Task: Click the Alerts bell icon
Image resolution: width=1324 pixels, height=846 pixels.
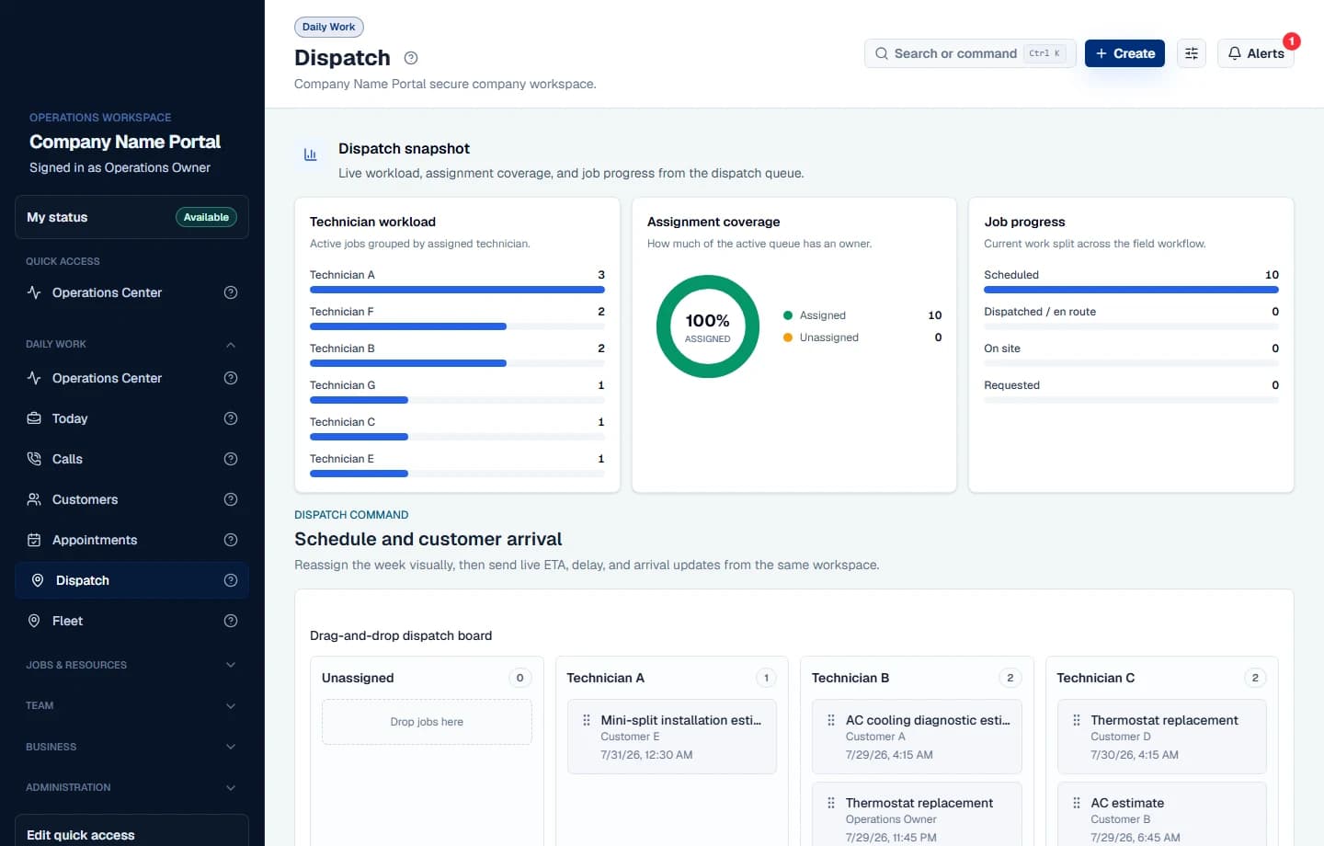Action: tap(1235, 53)
